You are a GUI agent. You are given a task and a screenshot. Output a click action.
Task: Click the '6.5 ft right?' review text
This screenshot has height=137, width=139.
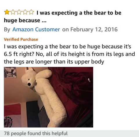pos(19,54)
